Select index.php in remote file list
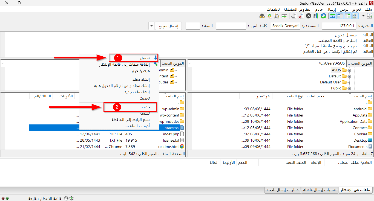 point(171,134)
